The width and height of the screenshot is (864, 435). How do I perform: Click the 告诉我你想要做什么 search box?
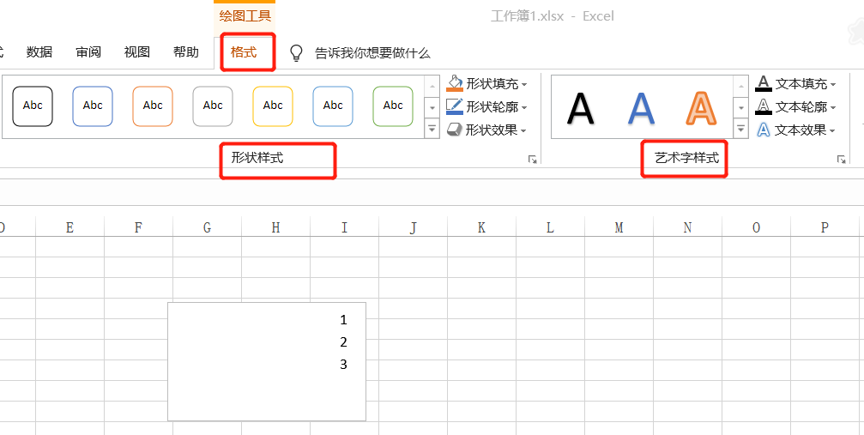coord(372,53)
